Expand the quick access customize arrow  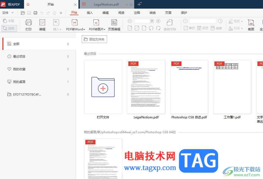61,13
